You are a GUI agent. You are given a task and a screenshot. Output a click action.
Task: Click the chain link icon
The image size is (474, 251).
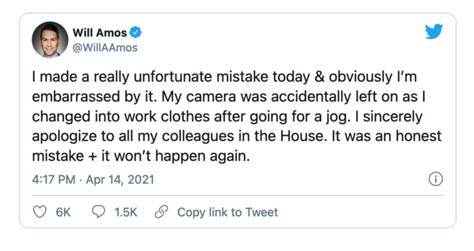click(x=161, y=212)
